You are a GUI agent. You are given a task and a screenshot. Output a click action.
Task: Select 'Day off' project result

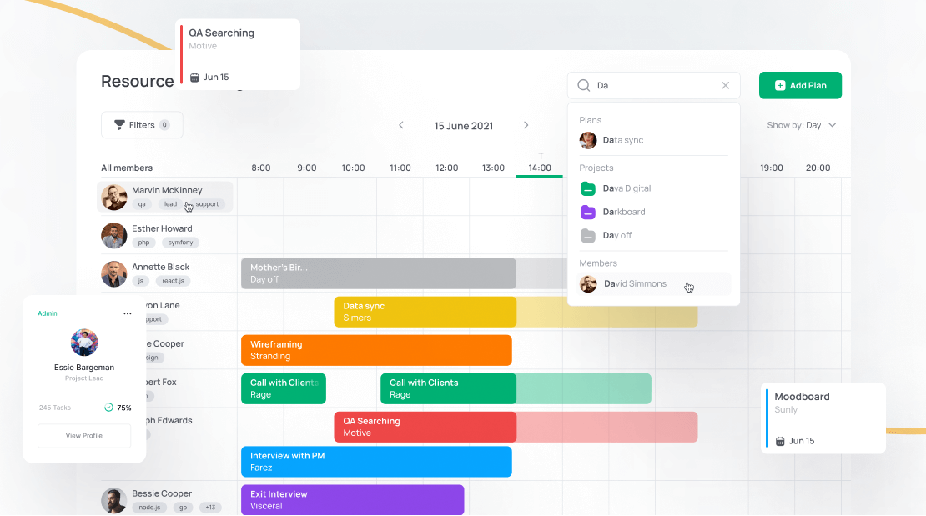pos(653,236)
